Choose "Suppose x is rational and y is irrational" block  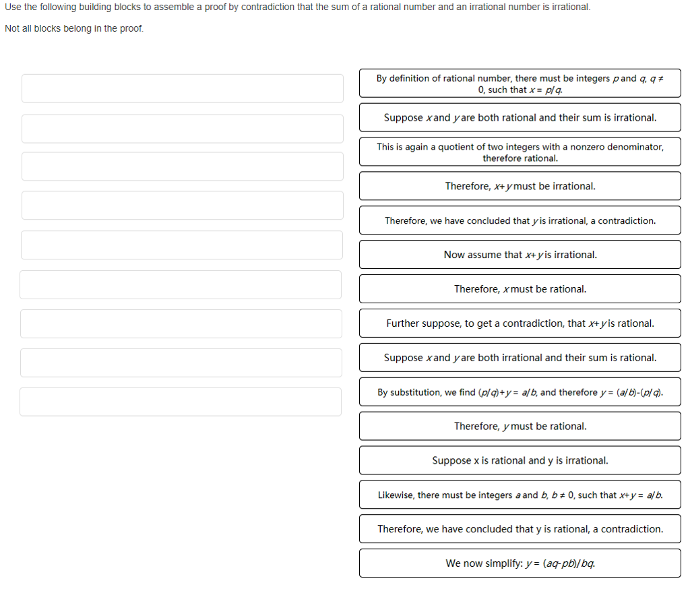(520, 460)
